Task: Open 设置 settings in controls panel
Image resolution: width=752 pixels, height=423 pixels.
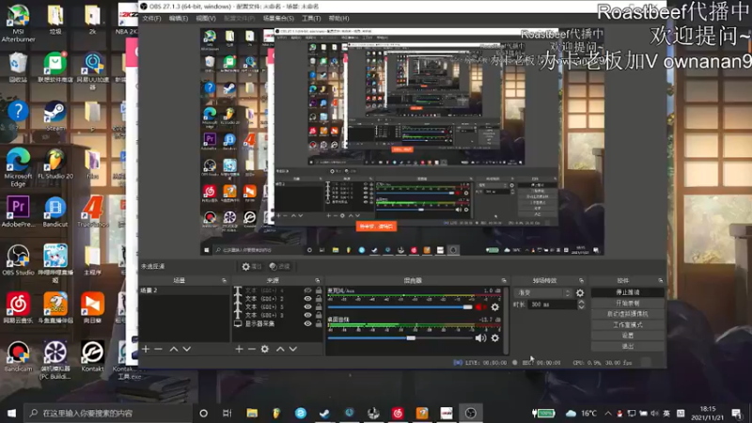Action: (628, 336)
